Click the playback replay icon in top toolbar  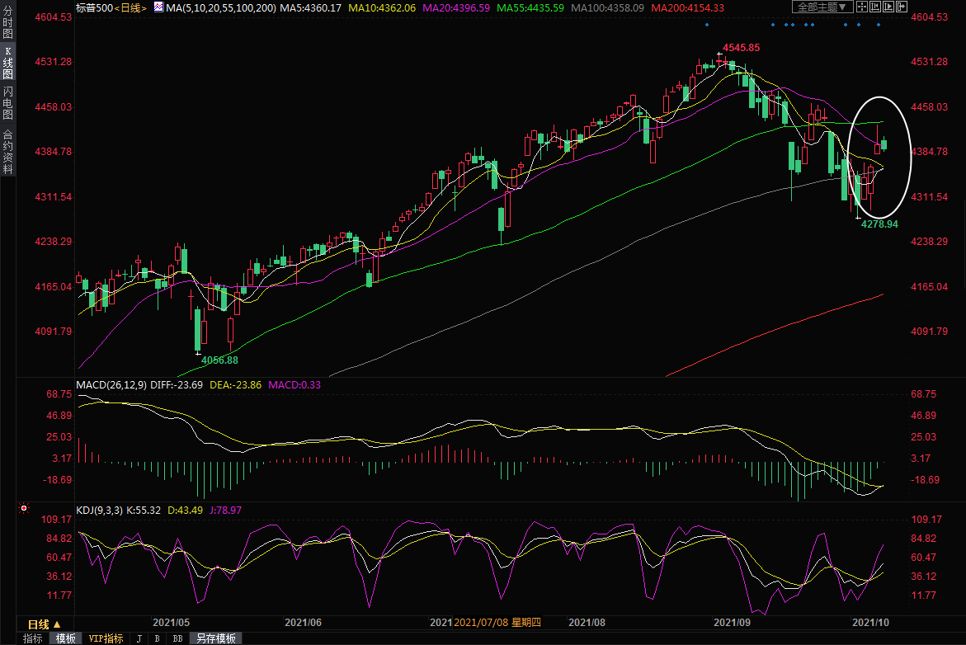(x=888, y=7)
